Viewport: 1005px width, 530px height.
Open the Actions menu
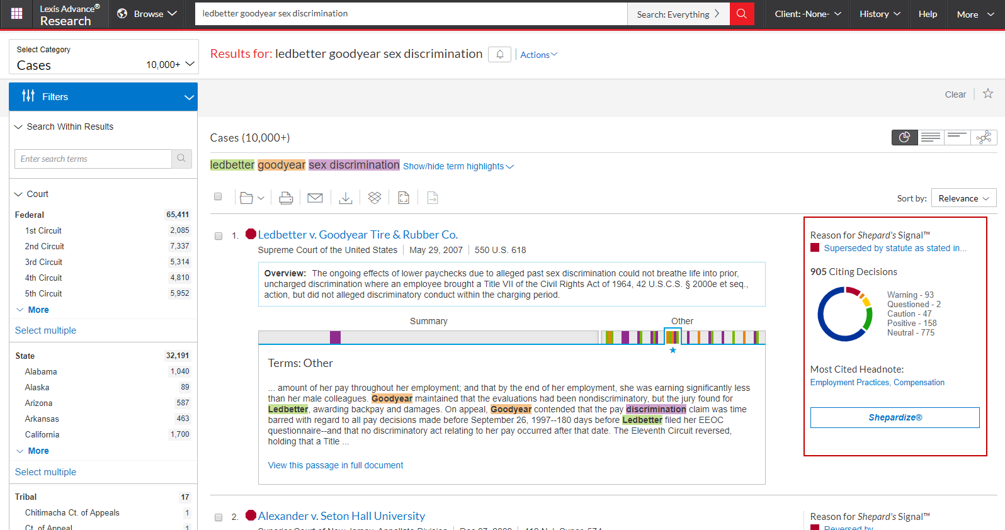tap(538, 55)
